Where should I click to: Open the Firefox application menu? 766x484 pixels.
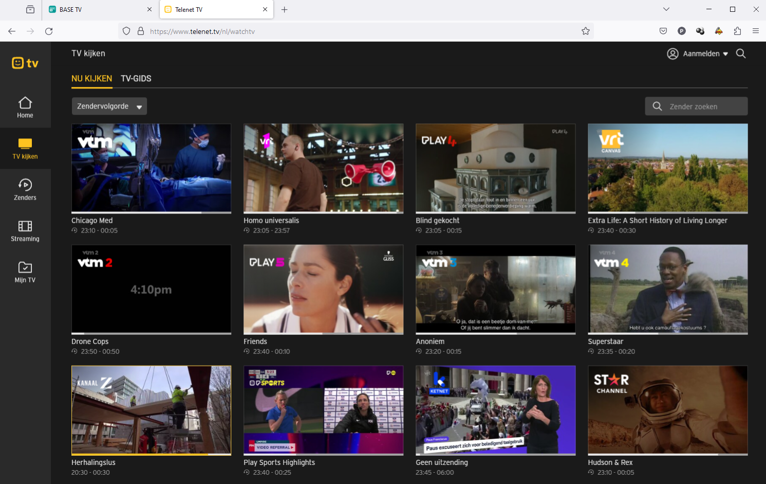[x=755, y=31]
